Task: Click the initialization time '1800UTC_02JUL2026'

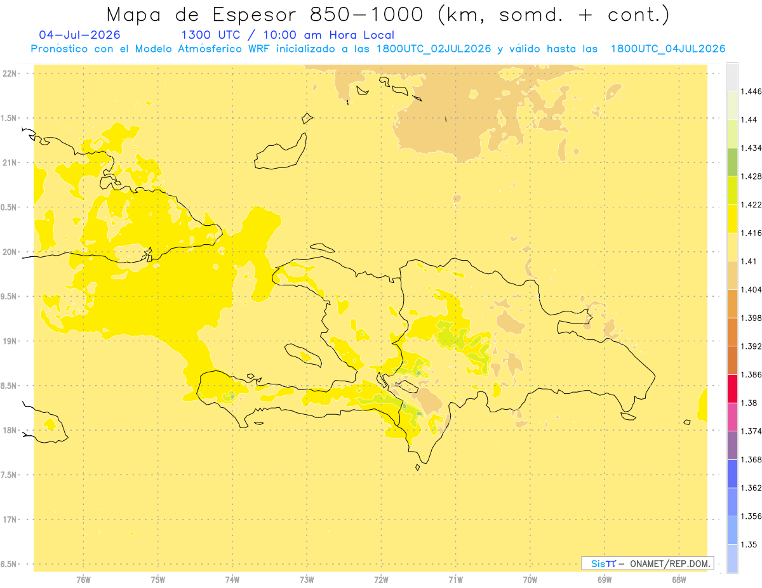Action: [434, 49]
